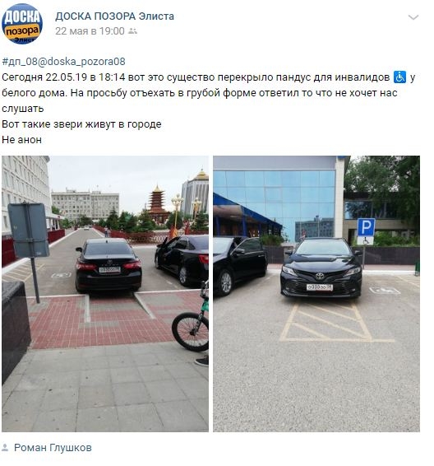434x466 pixels.
Task: Open the ДОСКА ПОЗОРА Элиста group page
Action: tap(114, 16)
